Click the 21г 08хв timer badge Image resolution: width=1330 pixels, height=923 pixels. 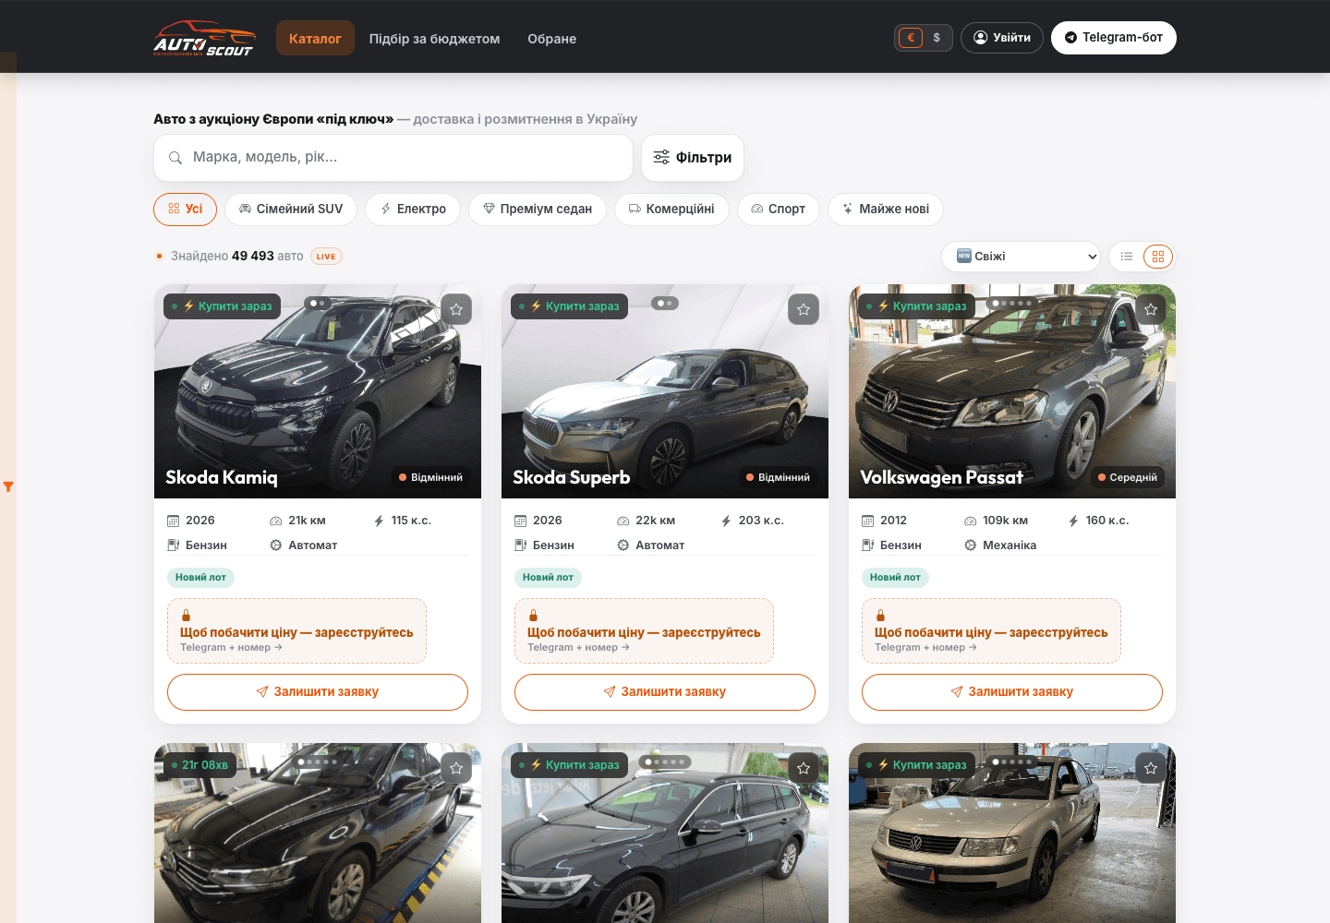200,765
